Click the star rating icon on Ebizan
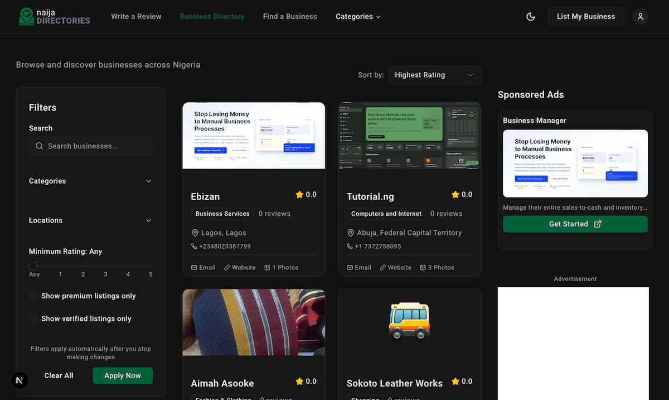The width and height of the screenshot is (669, 400). pos(299,195)
